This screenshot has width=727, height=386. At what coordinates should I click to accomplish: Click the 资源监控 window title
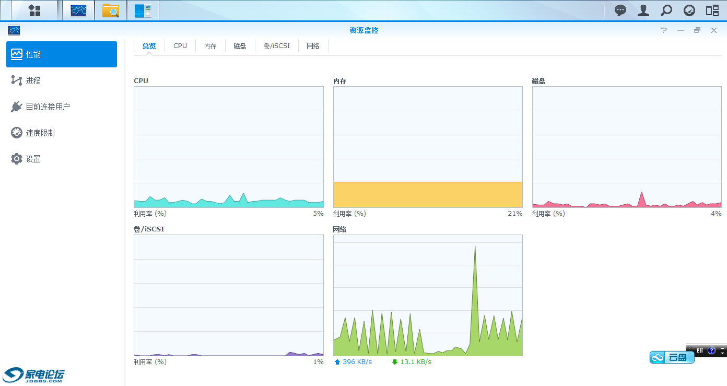point(364,30)
